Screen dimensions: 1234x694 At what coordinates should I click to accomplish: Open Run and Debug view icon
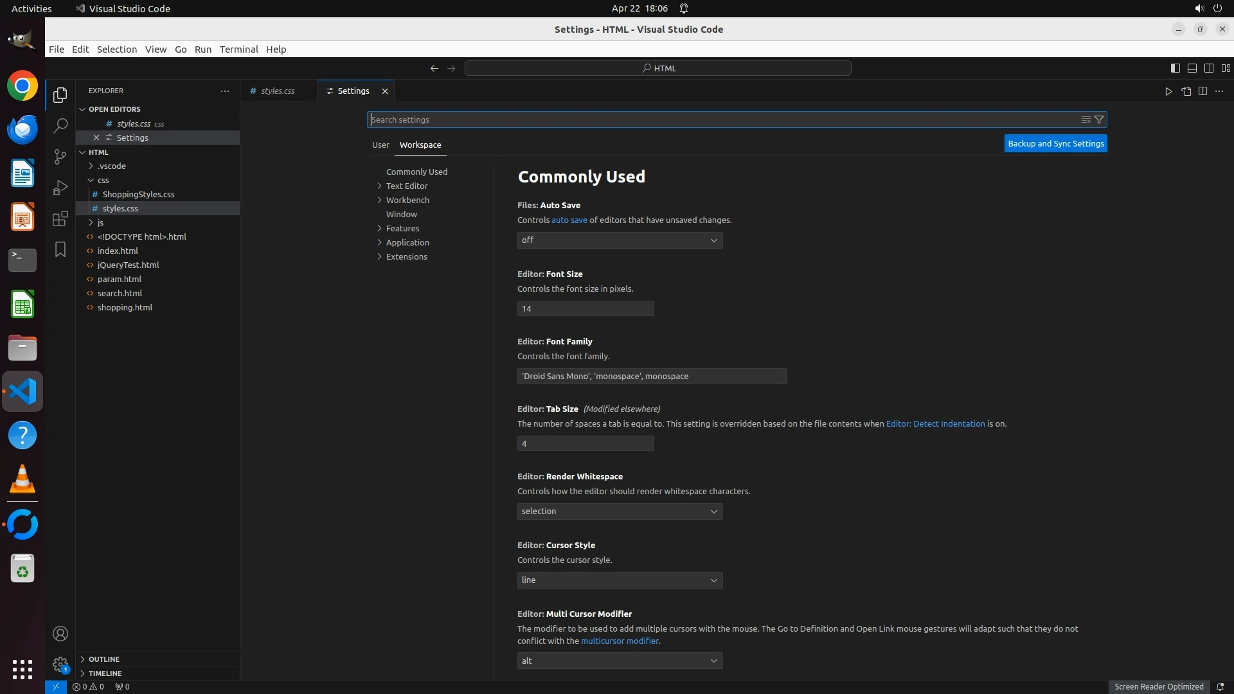click(x=60, y=188)
